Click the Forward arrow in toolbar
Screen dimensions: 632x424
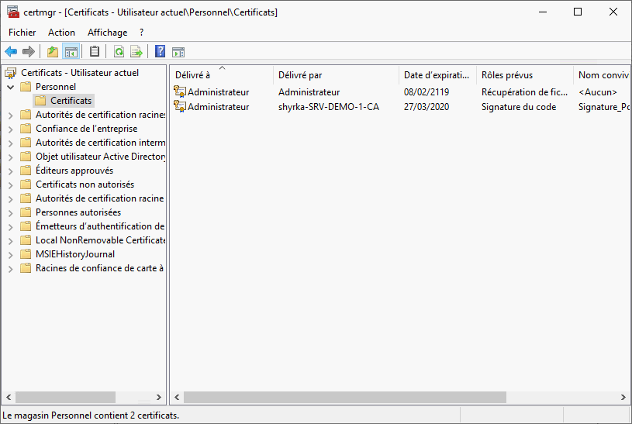point(29,52)
